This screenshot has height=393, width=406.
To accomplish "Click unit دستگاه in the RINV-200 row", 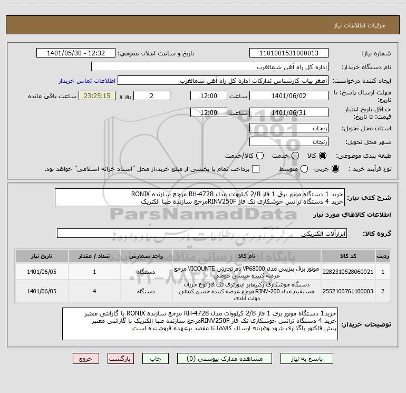I will tap(146, 291).
